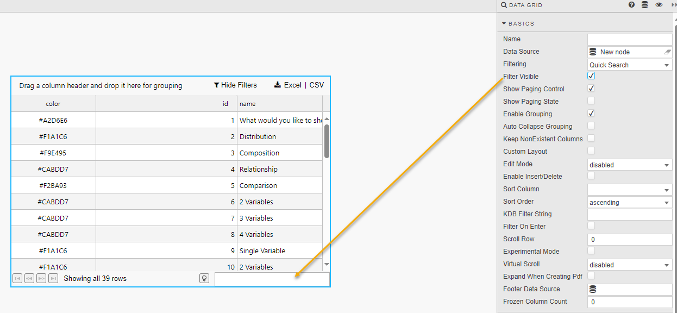Image resolution: width=677 pixels, height=313 pixels.
Task: Click the help question mark icon
Action: [632, 5]
